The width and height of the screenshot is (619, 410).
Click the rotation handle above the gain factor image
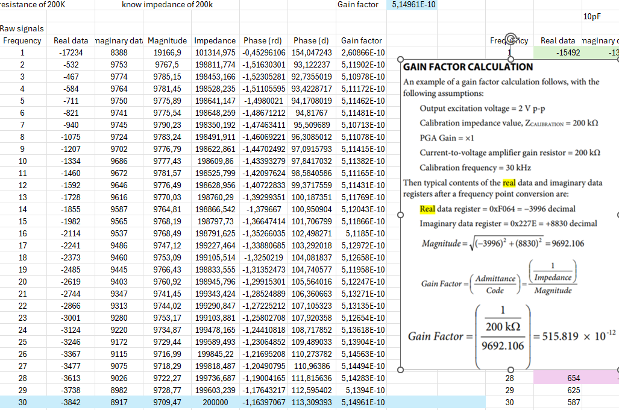pos(511,39)
